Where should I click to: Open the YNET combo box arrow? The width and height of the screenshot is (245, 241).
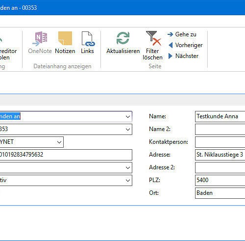coord(59,142)
